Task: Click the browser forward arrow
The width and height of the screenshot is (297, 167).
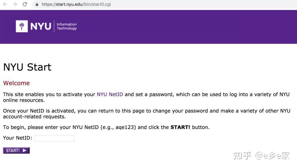Action: (x=15, y=4)
